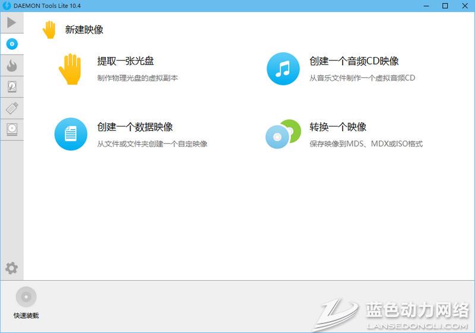
Task: Click the blue document data image icon
Action: coord(70,134)
